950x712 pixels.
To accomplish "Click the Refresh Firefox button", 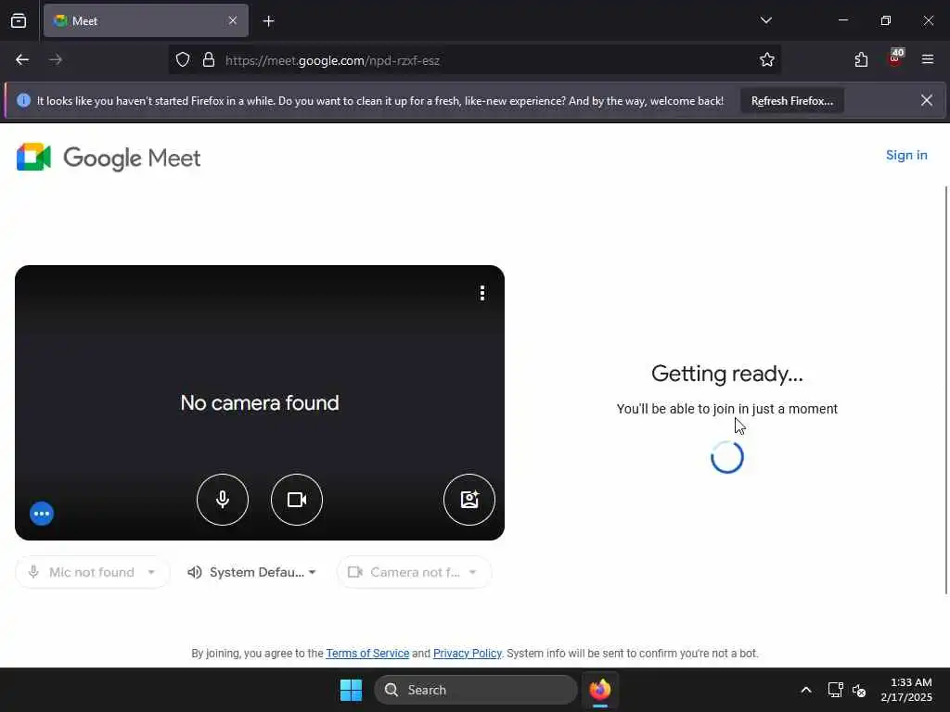I will (792, 101).
